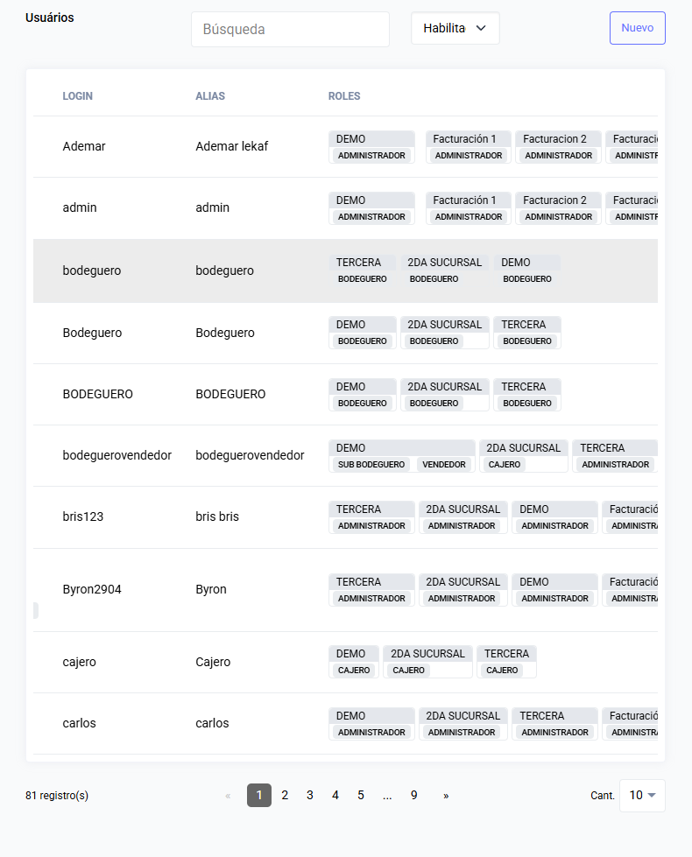The image size is (692, 857).
Task: Open the Byron2904 user entry
Action: [345, 590]
